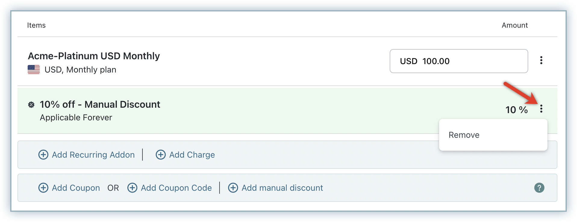Click the Add manual discount link text
Screen dimensions: 577x222
(x=282, y=188)
